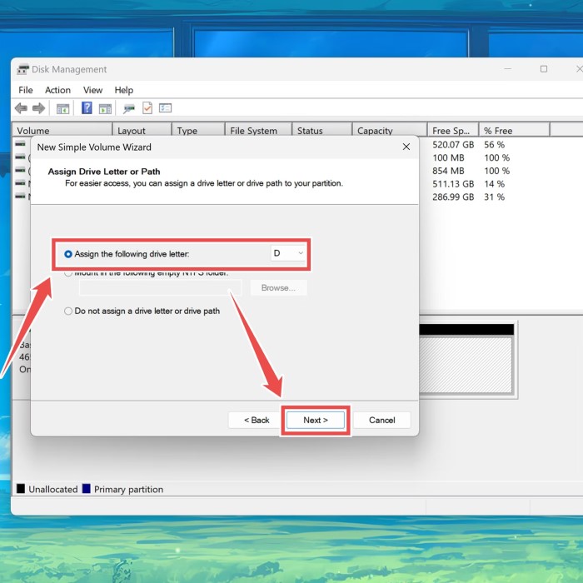Image resolution: width=583 pixels, height=583 pixels.
Task: Click the blue Primary partition legend swatch
Action: tap(87, 489)
